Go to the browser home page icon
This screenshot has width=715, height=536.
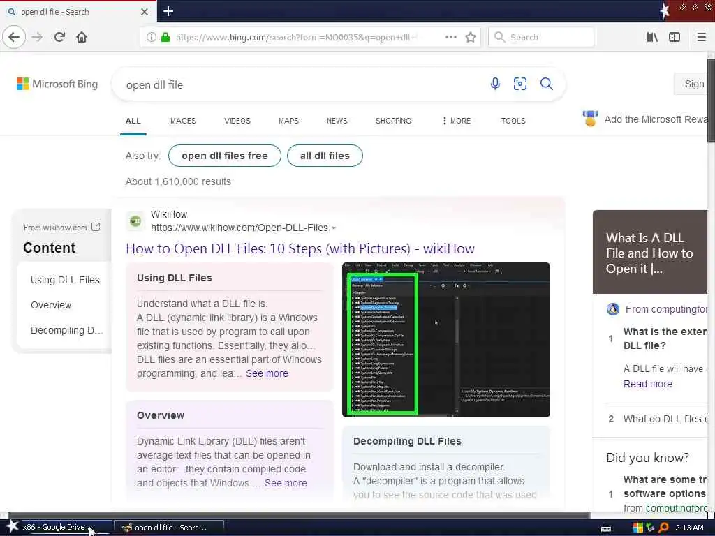point(82,37)
